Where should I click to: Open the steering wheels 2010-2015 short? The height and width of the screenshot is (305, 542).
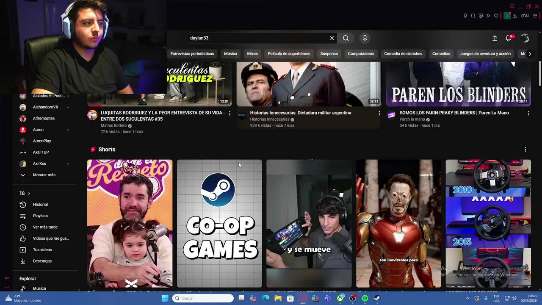click(488, 223)
